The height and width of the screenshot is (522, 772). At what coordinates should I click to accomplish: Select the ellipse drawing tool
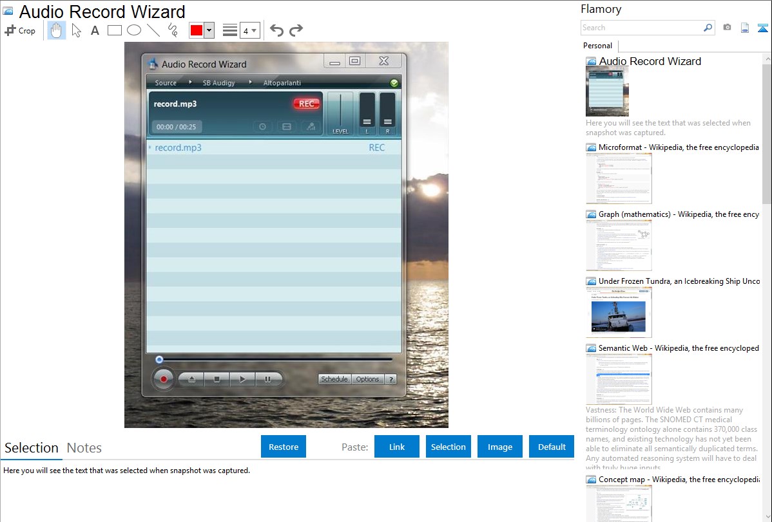[x=134, y=30]
